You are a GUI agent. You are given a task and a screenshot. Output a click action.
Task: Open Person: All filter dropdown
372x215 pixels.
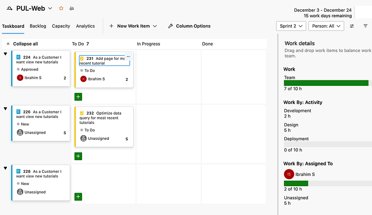coord(326,26)
